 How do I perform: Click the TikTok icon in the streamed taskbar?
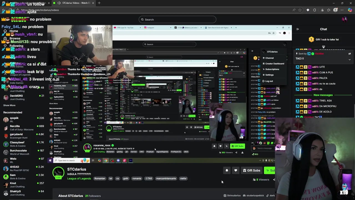(124, 160)
